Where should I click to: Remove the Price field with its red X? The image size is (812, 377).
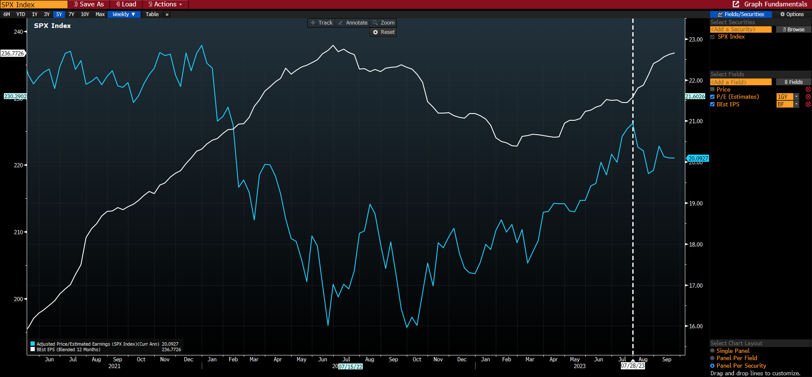pyautogui.click(x=808, y=89)
